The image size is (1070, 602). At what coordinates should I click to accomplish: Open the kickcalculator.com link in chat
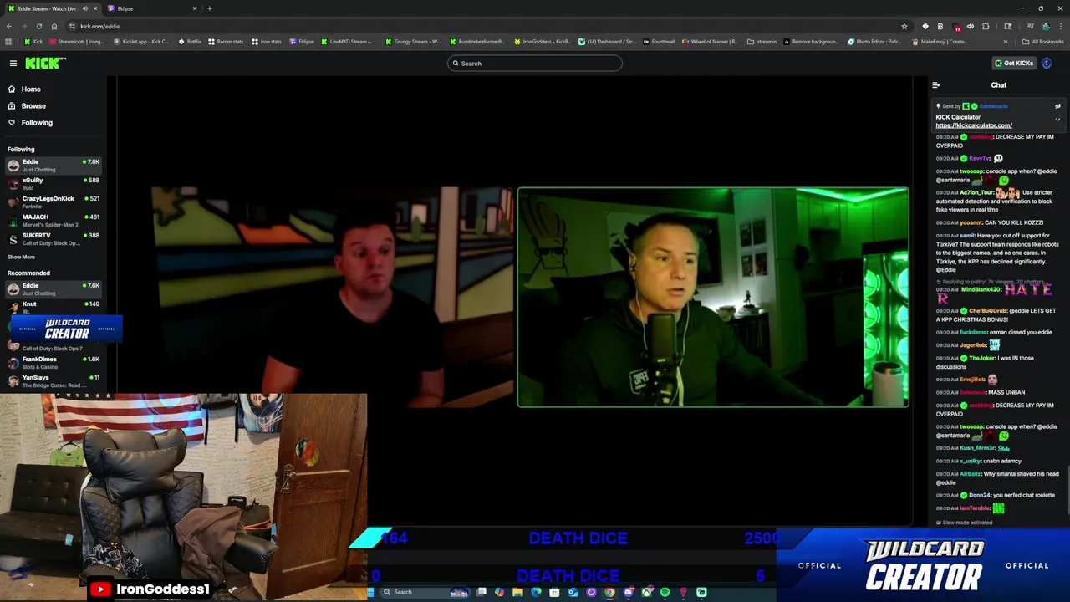(974, 125)
